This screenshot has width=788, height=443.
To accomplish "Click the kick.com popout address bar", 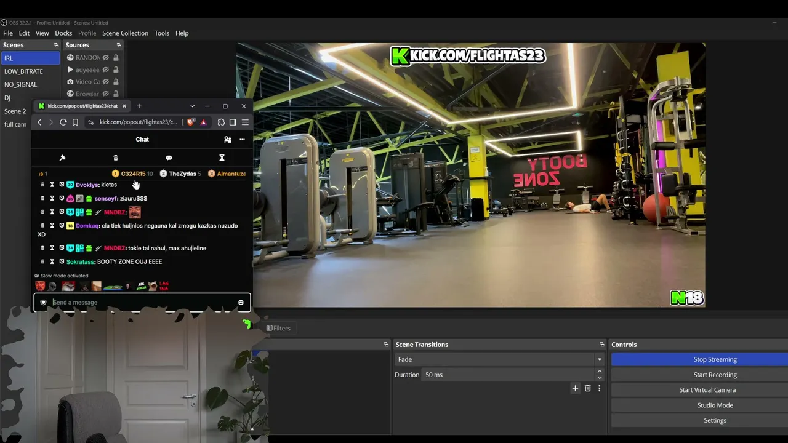I will coord(138,122).
